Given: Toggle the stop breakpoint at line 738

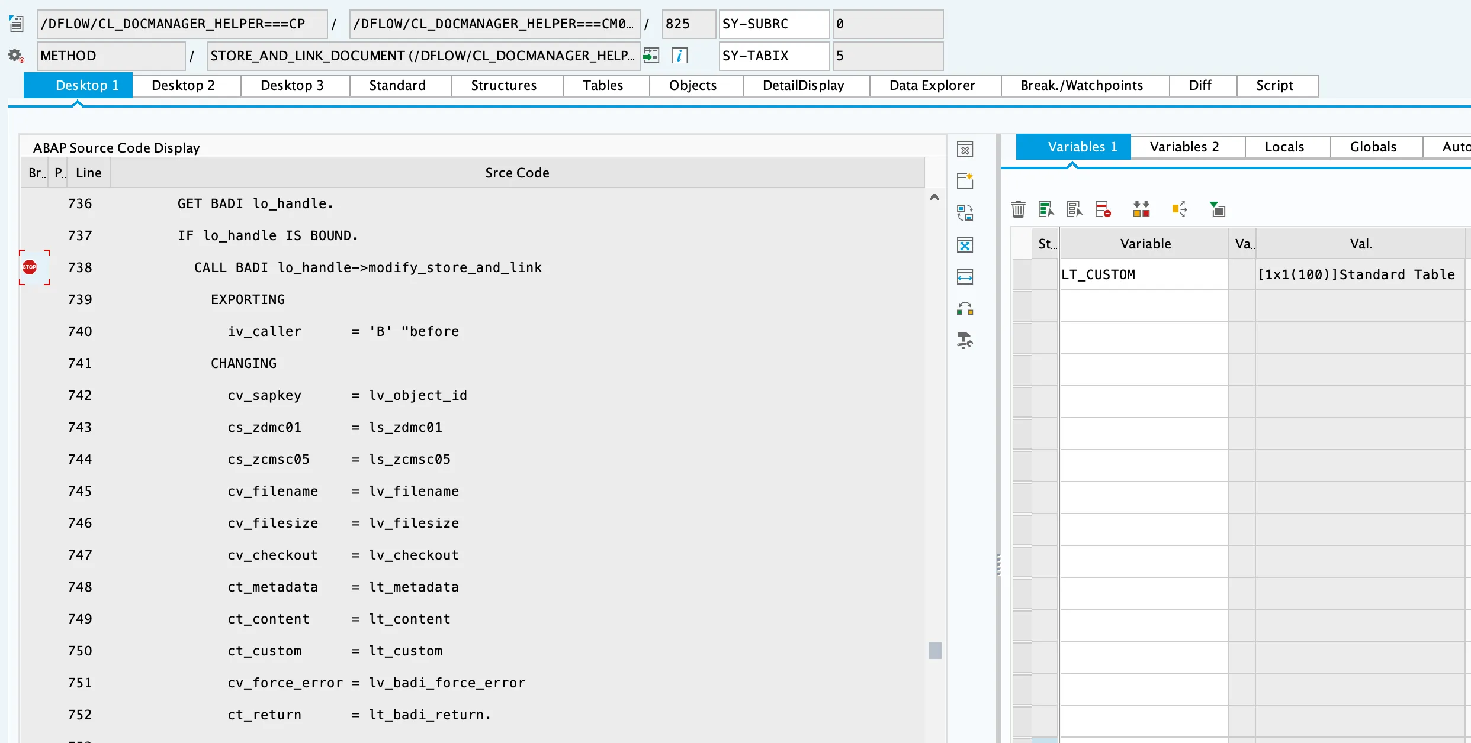Looking at the screenshot, I should tap(30, 267).
